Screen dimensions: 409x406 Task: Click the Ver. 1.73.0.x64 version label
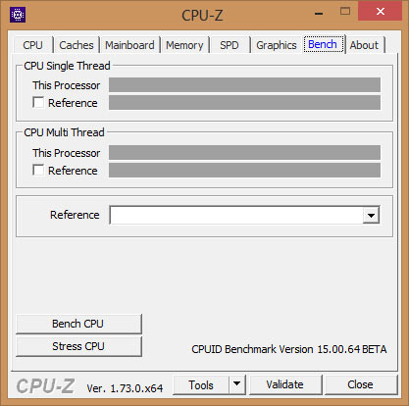click(125, 388)
